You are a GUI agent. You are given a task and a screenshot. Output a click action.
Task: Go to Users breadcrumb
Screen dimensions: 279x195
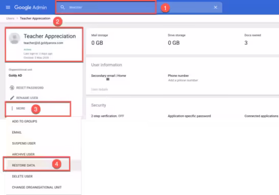(x=10, y=18)
